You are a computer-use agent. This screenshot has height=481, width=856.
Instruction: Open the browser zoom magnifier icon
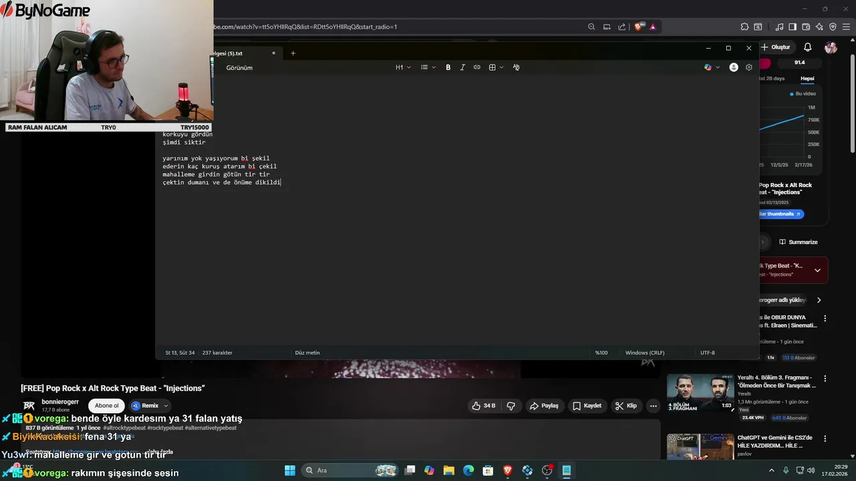(591, 27)
